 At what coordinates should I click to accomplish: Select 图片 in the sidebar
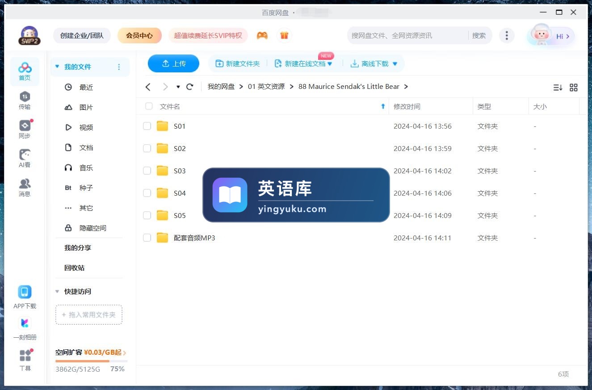(x=86, y=107)
